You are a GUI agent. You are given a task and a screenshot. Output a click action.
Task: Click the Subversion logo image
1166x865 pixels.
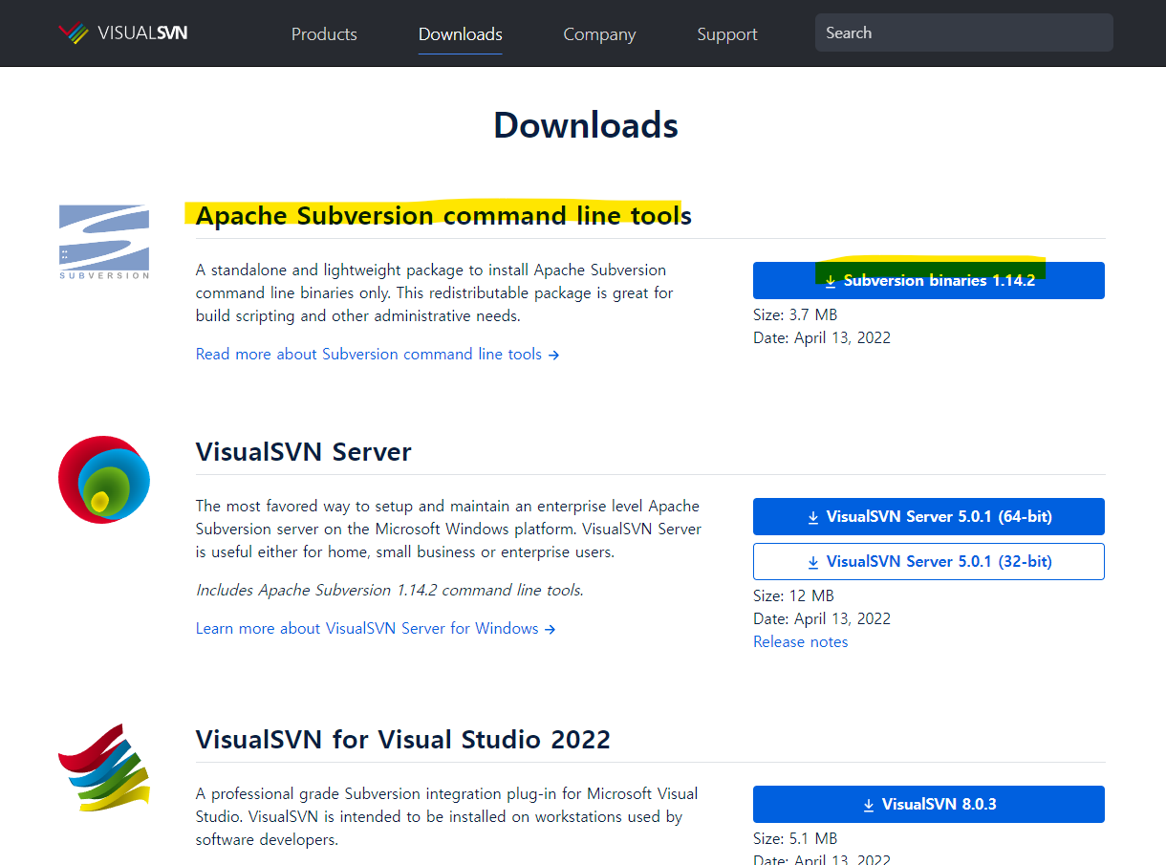104,242
